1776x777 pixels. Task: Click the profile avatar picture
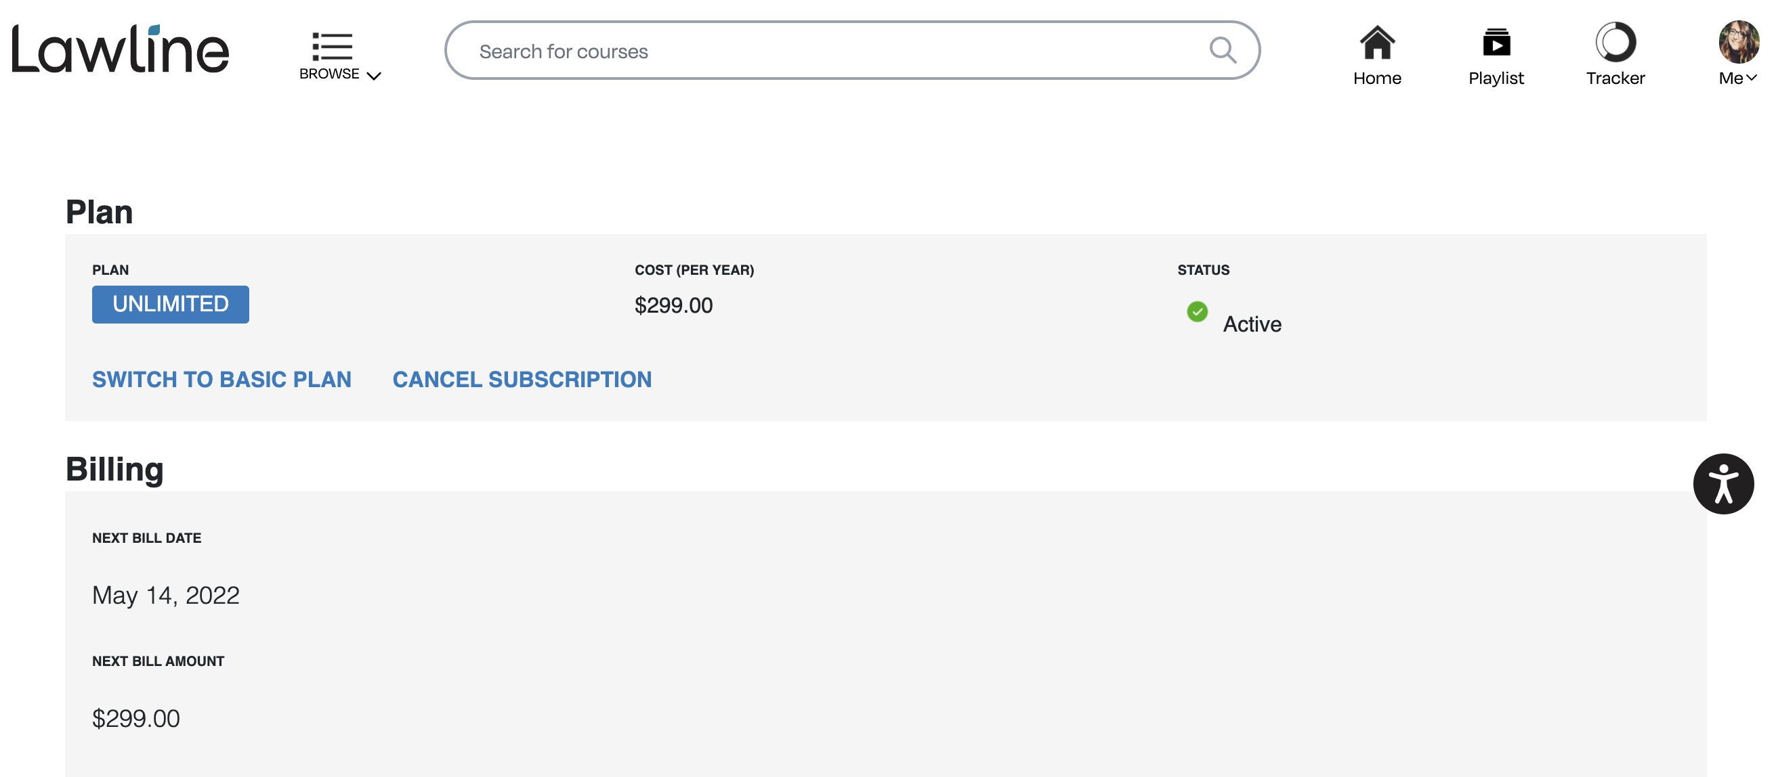point(1738,41)
